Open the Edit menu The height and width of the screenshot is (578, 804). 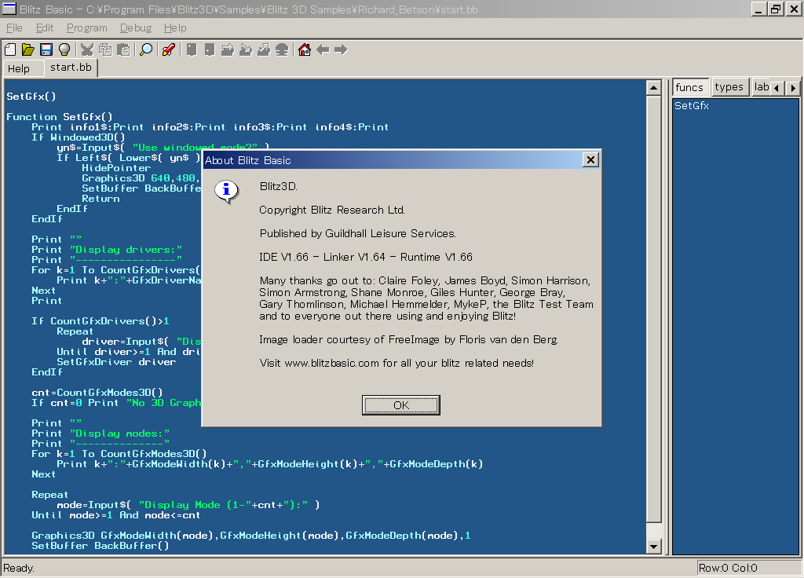click(x=45, y=27)
